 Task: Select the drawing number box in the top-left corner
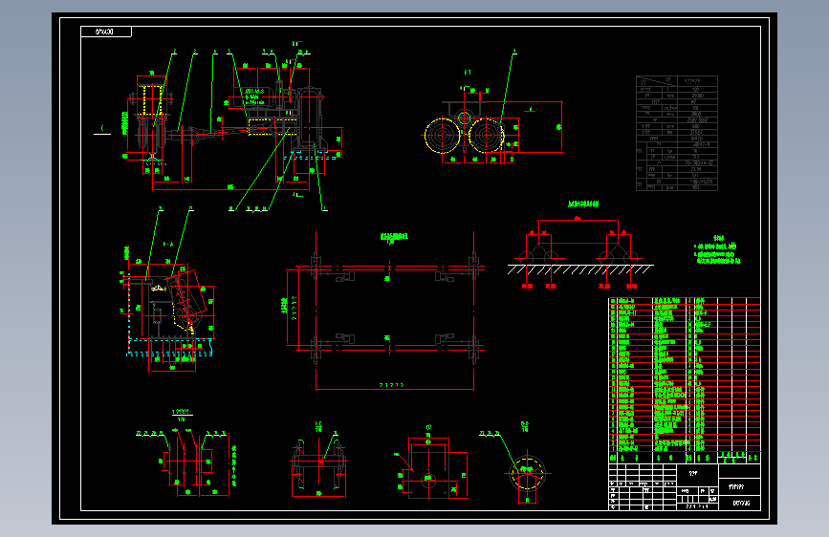[x=106, y=32]
